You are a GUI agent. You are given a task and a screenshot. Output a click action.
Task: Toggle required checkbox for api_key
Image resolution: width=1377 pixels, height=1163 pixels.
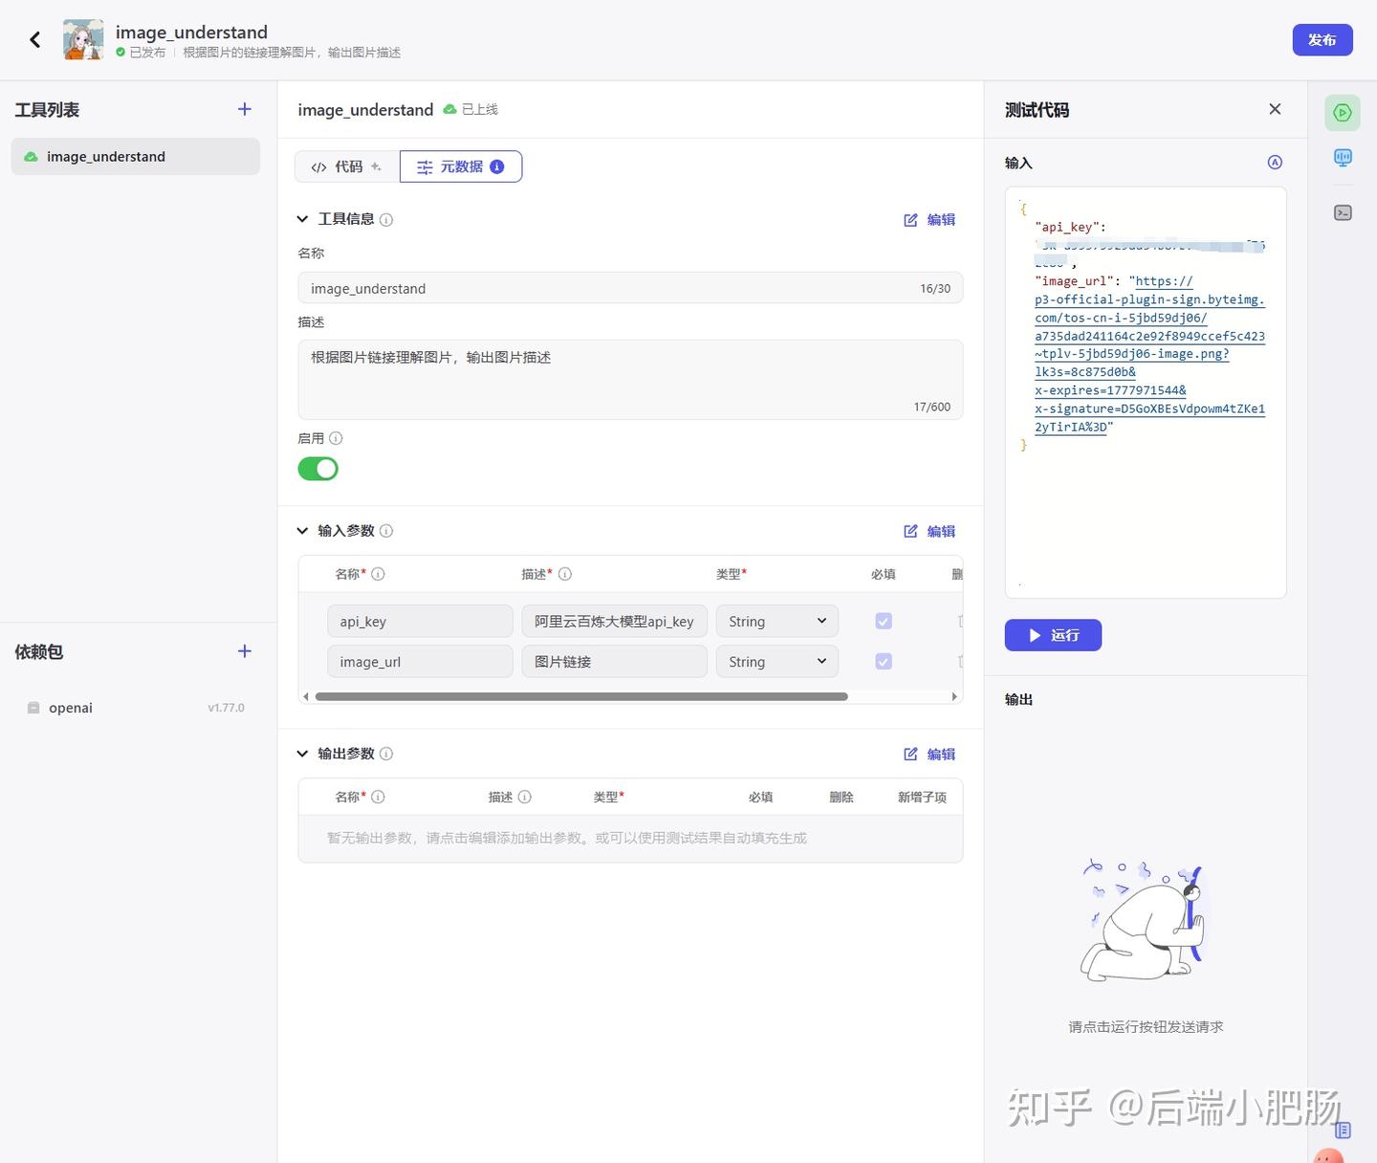(x=884, y=621)
